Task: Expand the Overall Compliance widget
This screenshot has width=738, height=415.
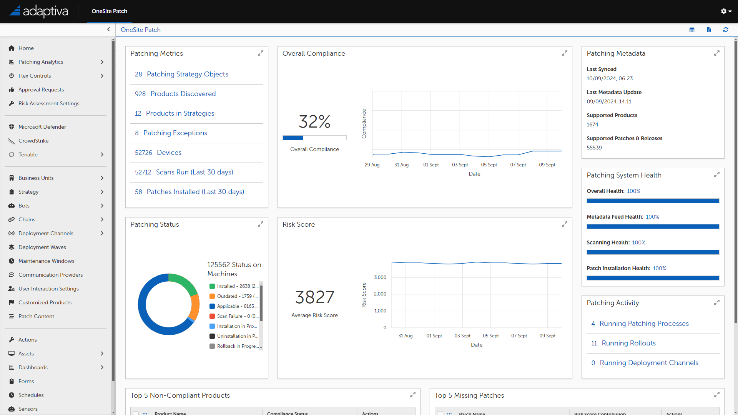Action: (565, 53)
